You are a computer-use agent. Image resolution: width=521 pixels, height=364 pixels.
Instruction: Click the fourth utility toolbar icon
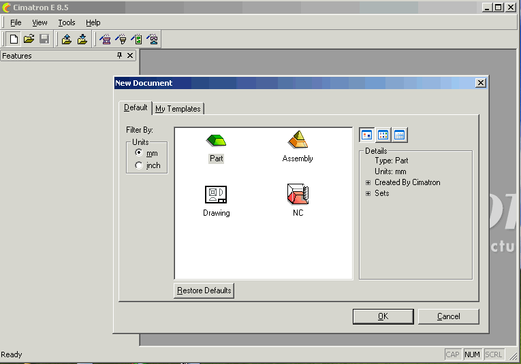[153, 39]
